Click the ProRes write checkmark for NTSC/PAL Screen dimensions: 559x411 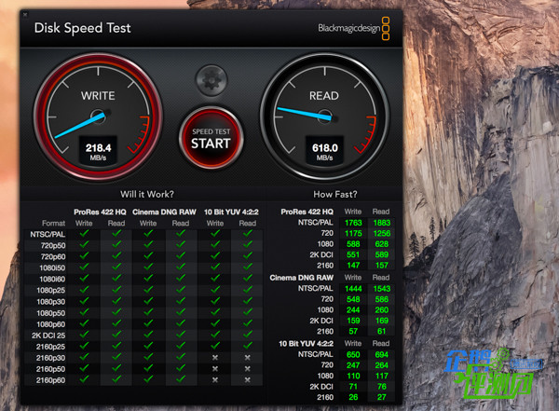84,233
